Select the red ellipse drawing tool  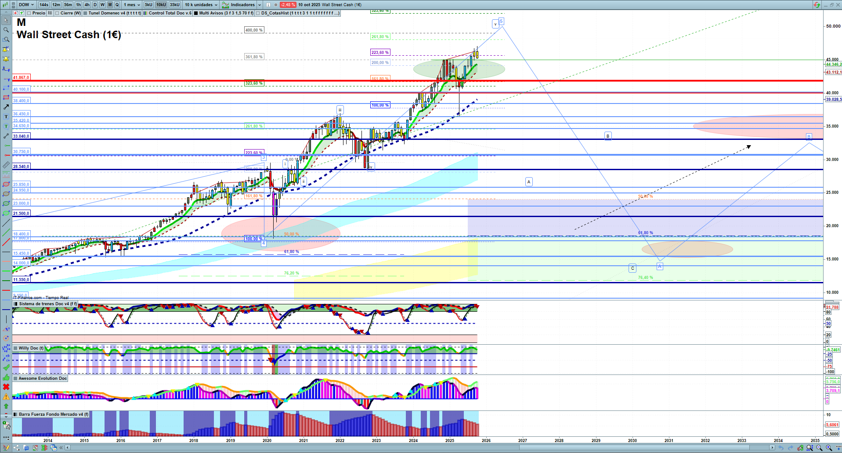[6, 184]
